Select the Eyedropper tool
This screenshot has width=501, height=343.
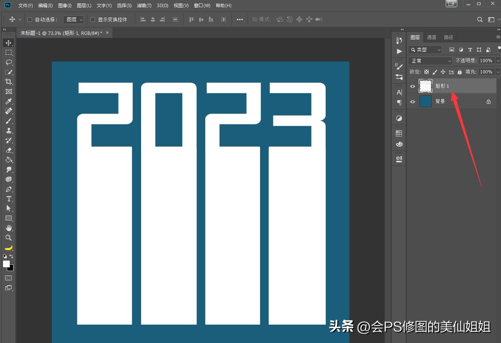point(9,101)
